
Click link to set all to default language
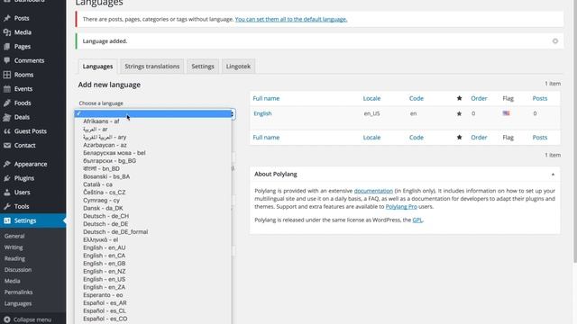click(x=291, y=19)
